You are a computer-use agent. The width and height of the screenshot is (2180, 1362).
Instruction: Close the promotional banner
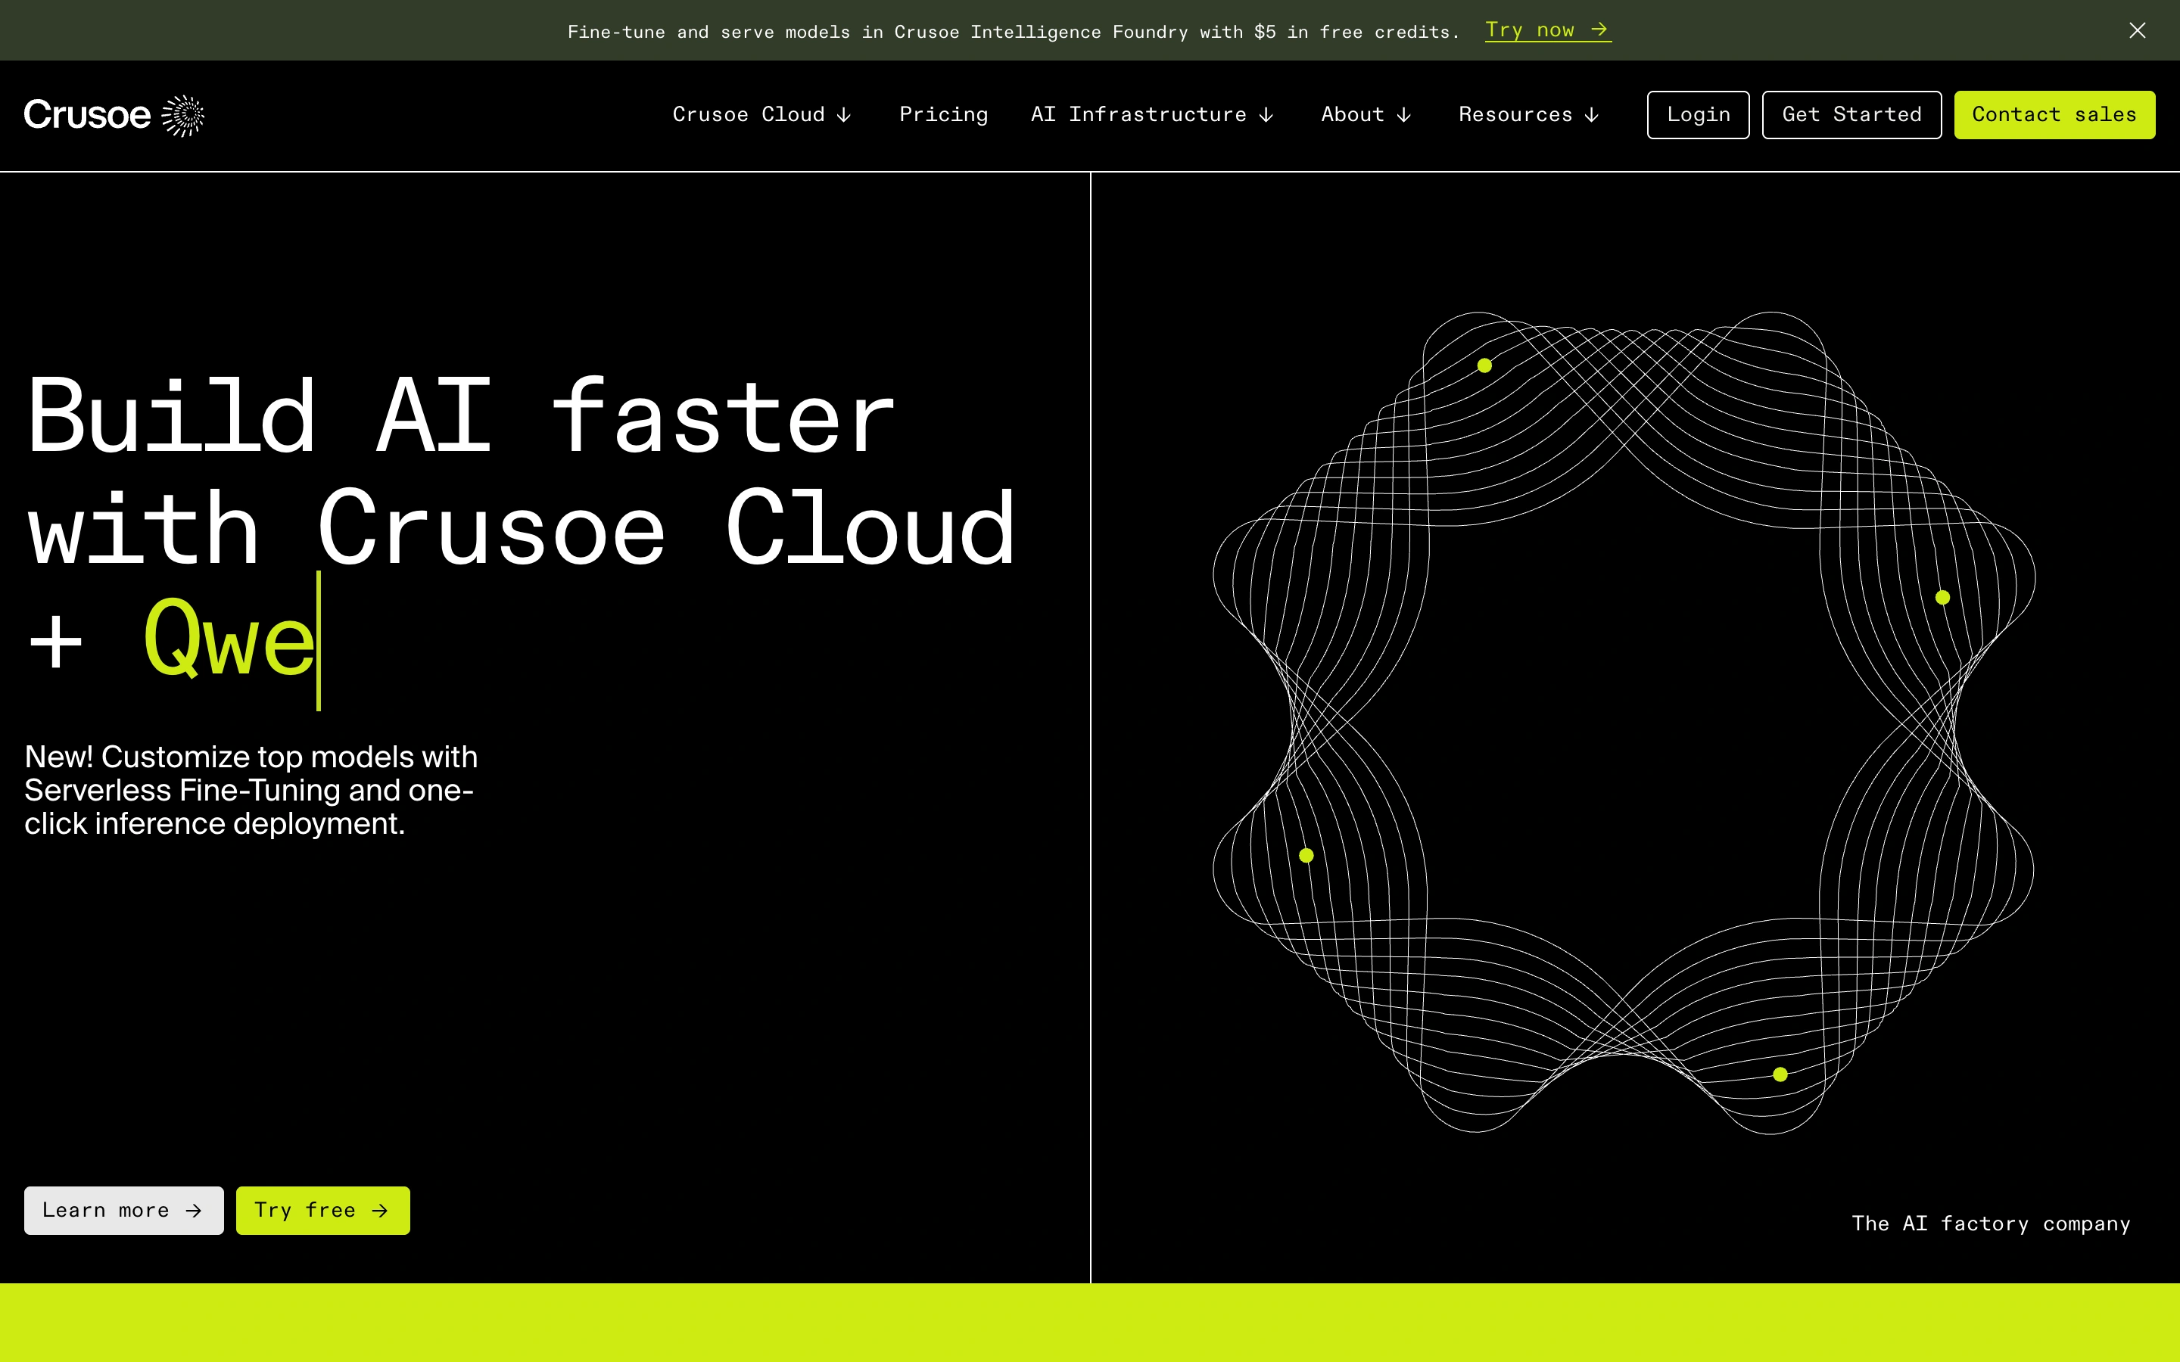pyautogui.click(x=2137, y=30)
